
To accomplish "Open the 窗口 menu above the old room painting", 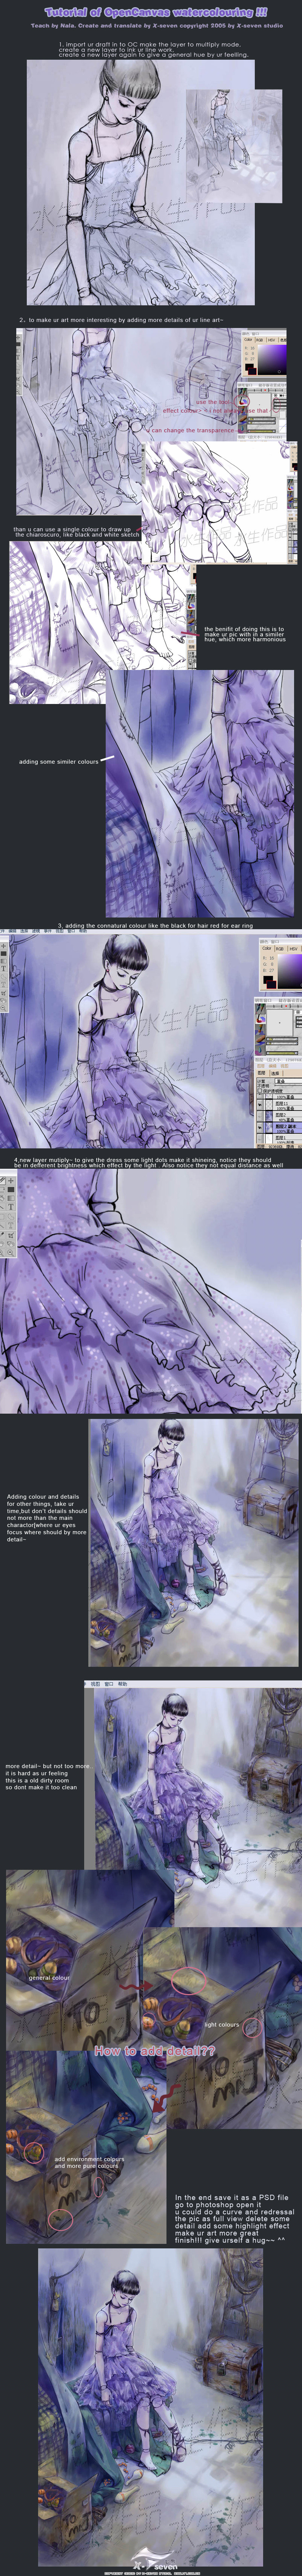I will [x=109, y=1684].
